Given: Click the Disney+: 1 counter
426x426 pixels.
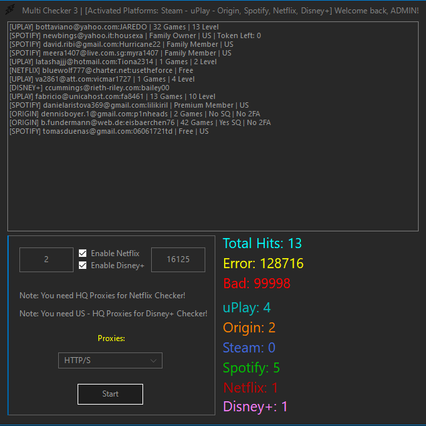Looking at the screenshot, I should tap(255, 407).
